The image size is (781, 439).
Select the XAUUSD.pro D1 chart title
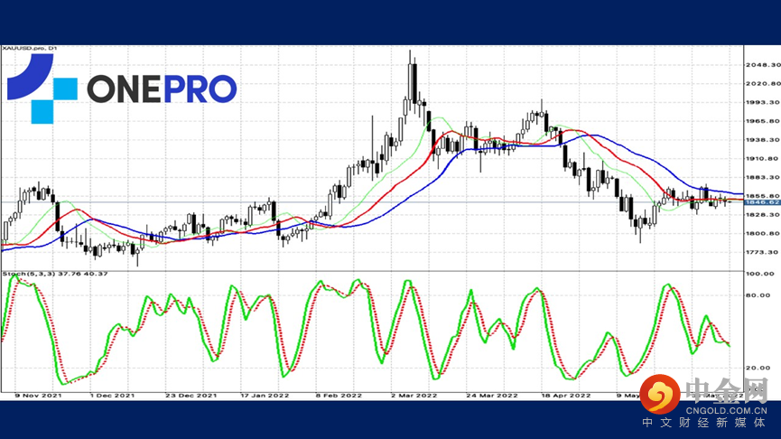30,49
